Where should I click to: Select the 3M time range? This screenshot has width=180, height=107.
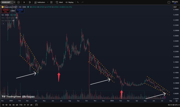tap(13, 105)
